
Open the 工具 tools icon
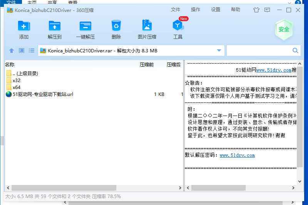(178, 25)
